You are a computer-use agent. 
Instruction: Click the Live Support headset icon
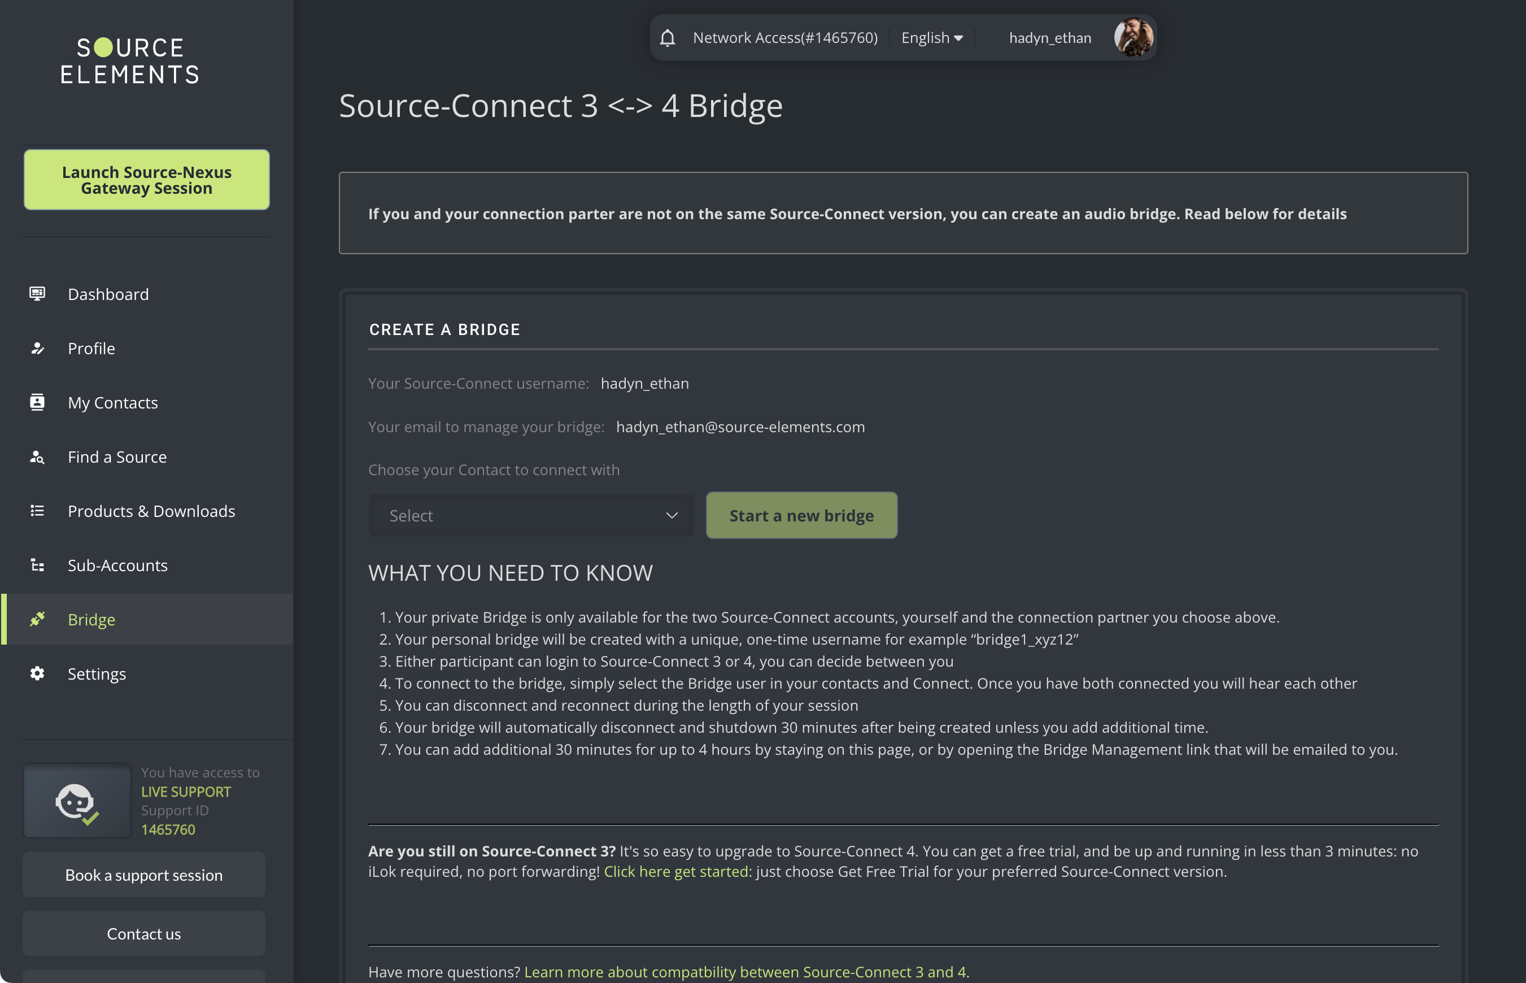click(x=77, y=802)
